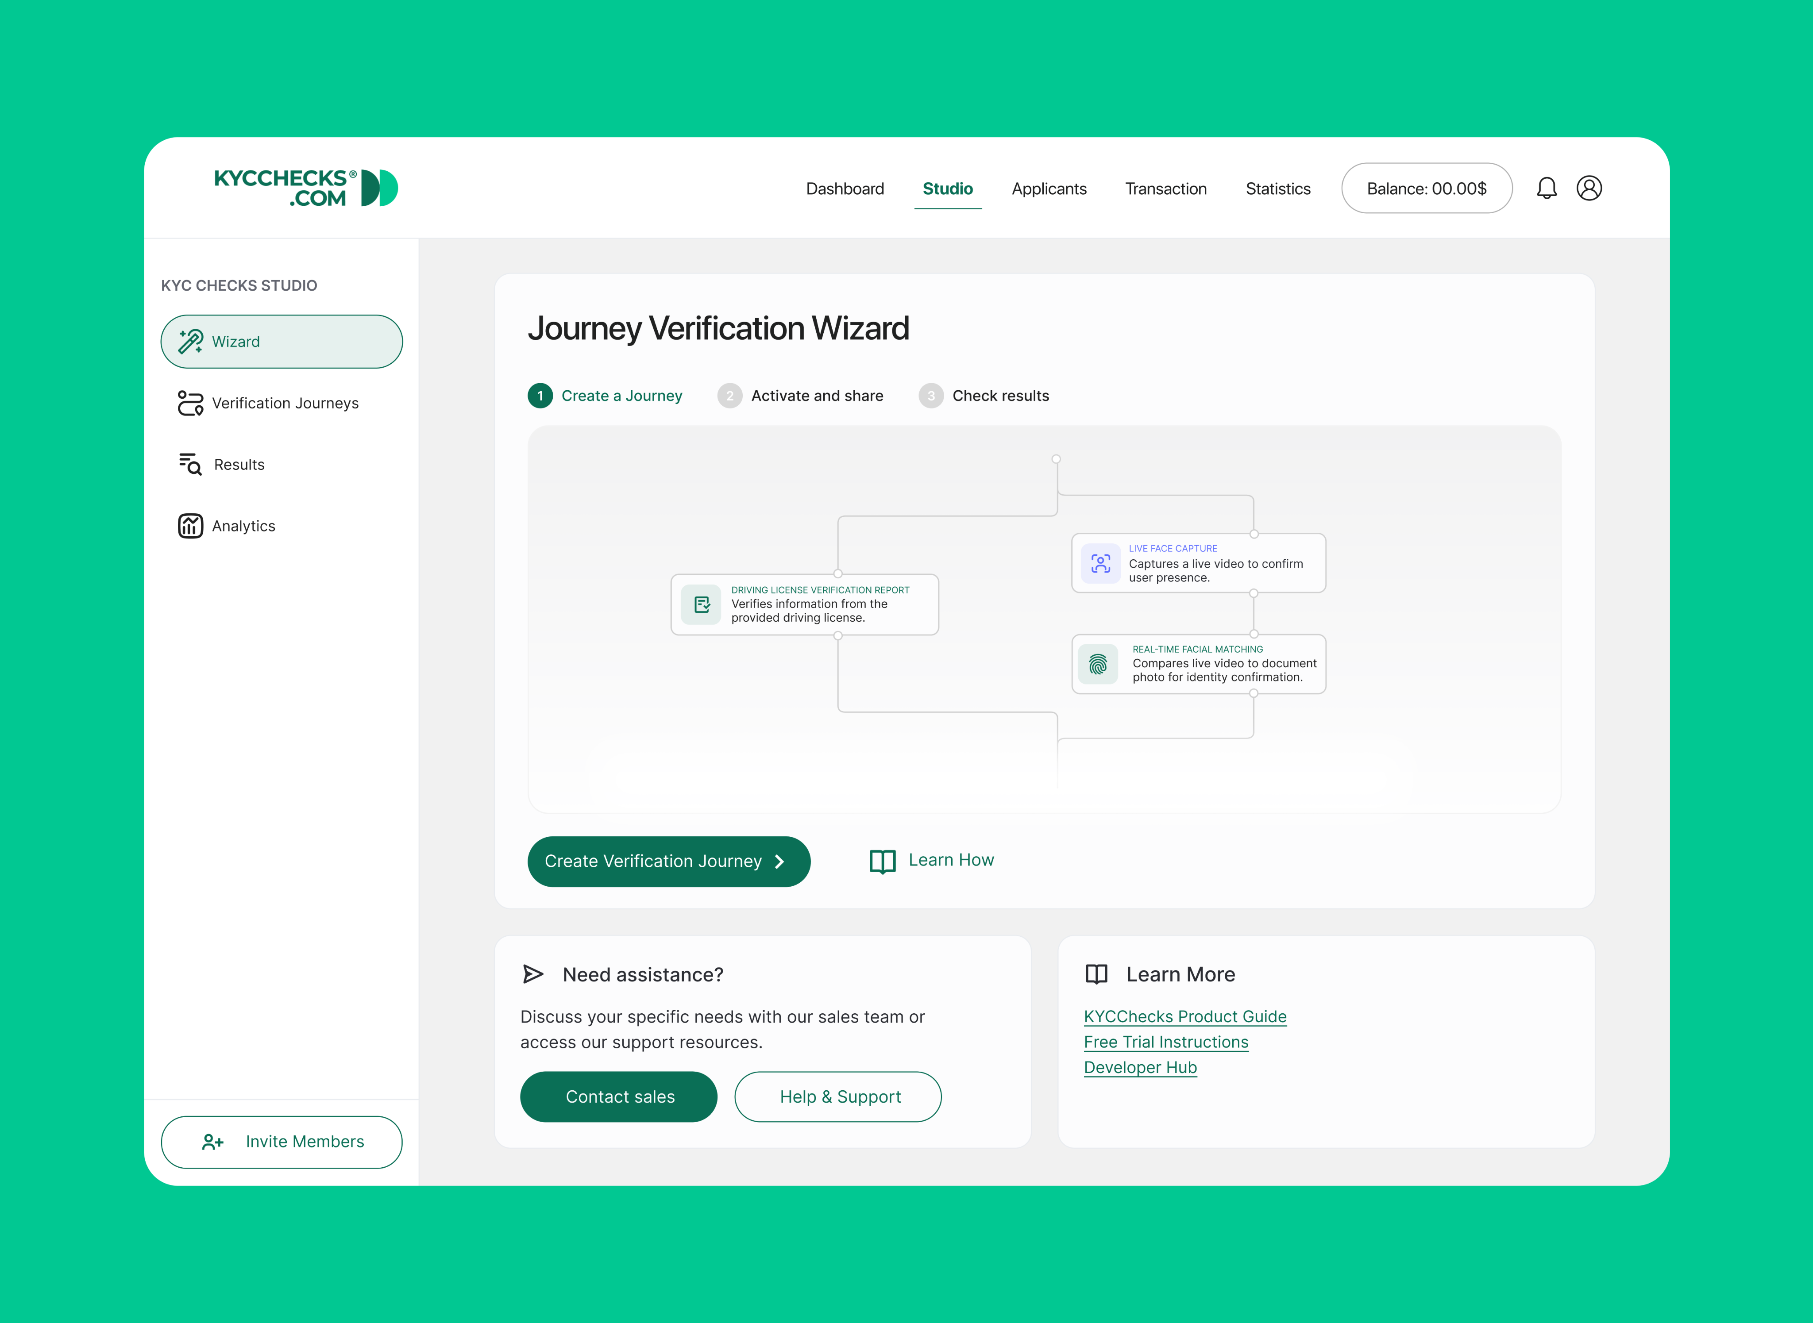
Task: Select the Studio tab
Action: point(948,189)
